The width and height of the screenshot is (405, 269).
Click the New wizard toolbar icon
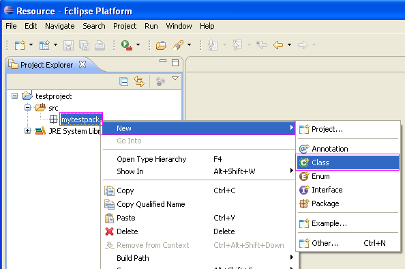tap(20, 45)
